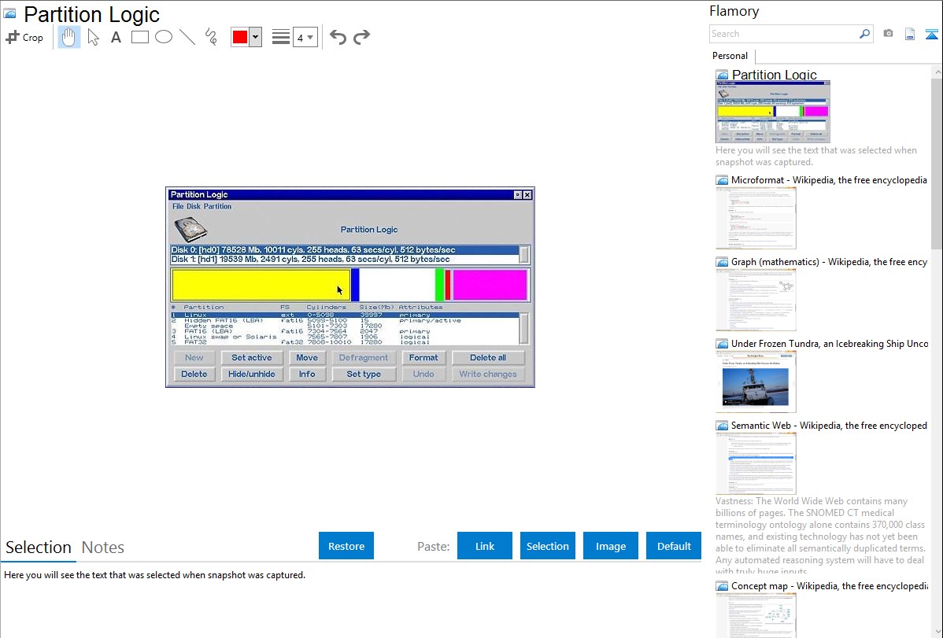
Task: Click the Set type button in Partition Logic
Action: 363,374
